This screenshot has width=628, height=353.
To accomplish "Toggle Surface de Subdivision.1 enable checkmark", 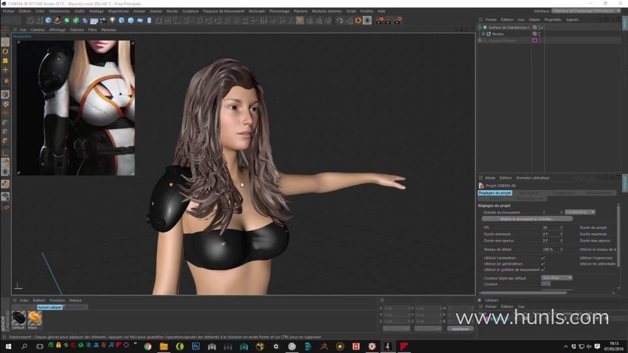I will (x=542, y=27).
